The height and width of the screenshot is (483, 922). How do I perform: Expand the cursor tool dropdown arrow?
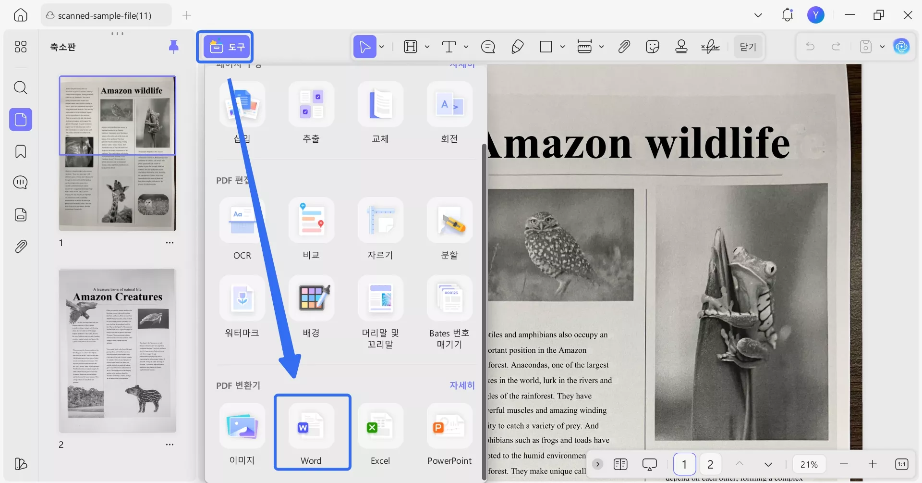[382, 47]
